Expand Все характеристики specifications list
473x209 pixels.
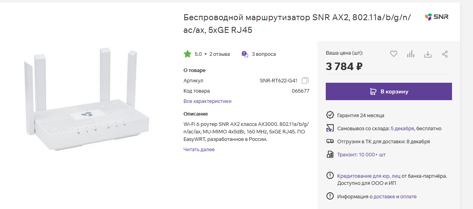pyautogui.click(x=207, y=101)
